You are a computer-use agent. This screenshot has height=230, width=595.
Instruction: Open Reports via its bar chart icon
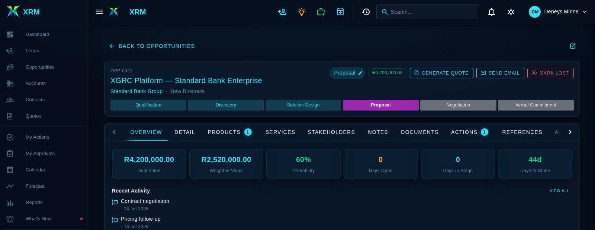[10, 203]
